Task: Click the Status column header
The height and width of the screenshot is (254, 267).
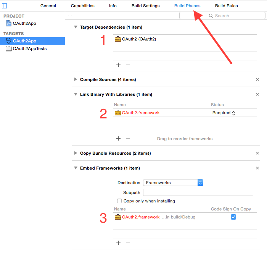Action: 217,105
